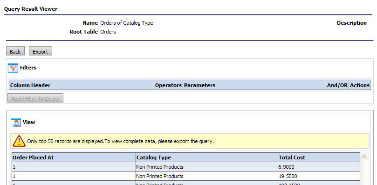Click the 19.5000 total cost cell
This screenshot has height=185, width=377.
319,176
